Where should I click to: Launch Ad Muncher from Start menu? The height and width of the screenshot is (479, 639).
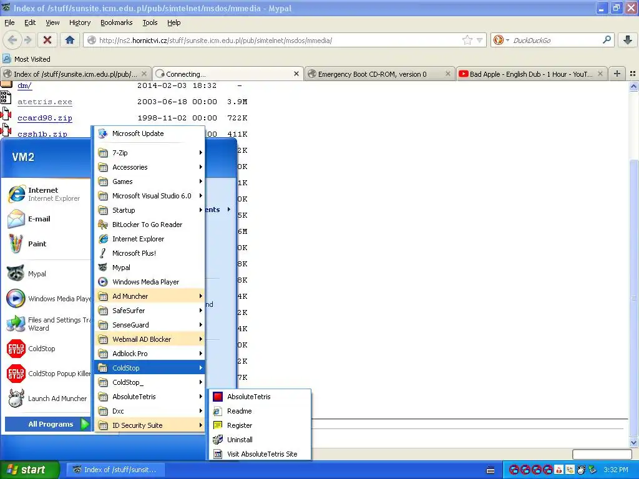coord(47,399)
